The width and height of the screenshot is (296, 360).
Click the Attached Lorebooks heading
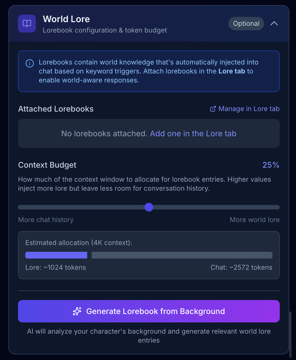(56, 109)
